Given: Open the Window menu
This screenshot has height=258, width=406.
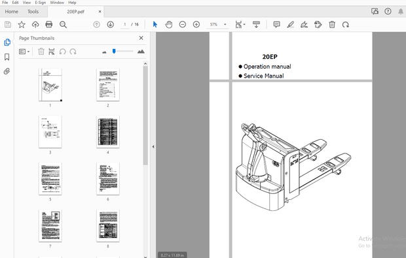Looking at the screenshot, I should [57, 3].
